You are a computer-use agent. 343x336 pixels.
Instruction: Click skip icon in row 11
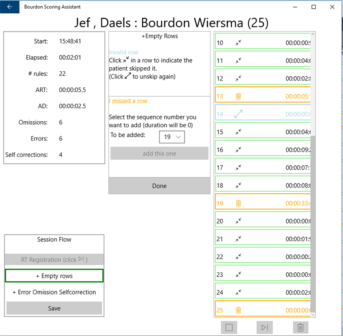[x=239, y=61]
